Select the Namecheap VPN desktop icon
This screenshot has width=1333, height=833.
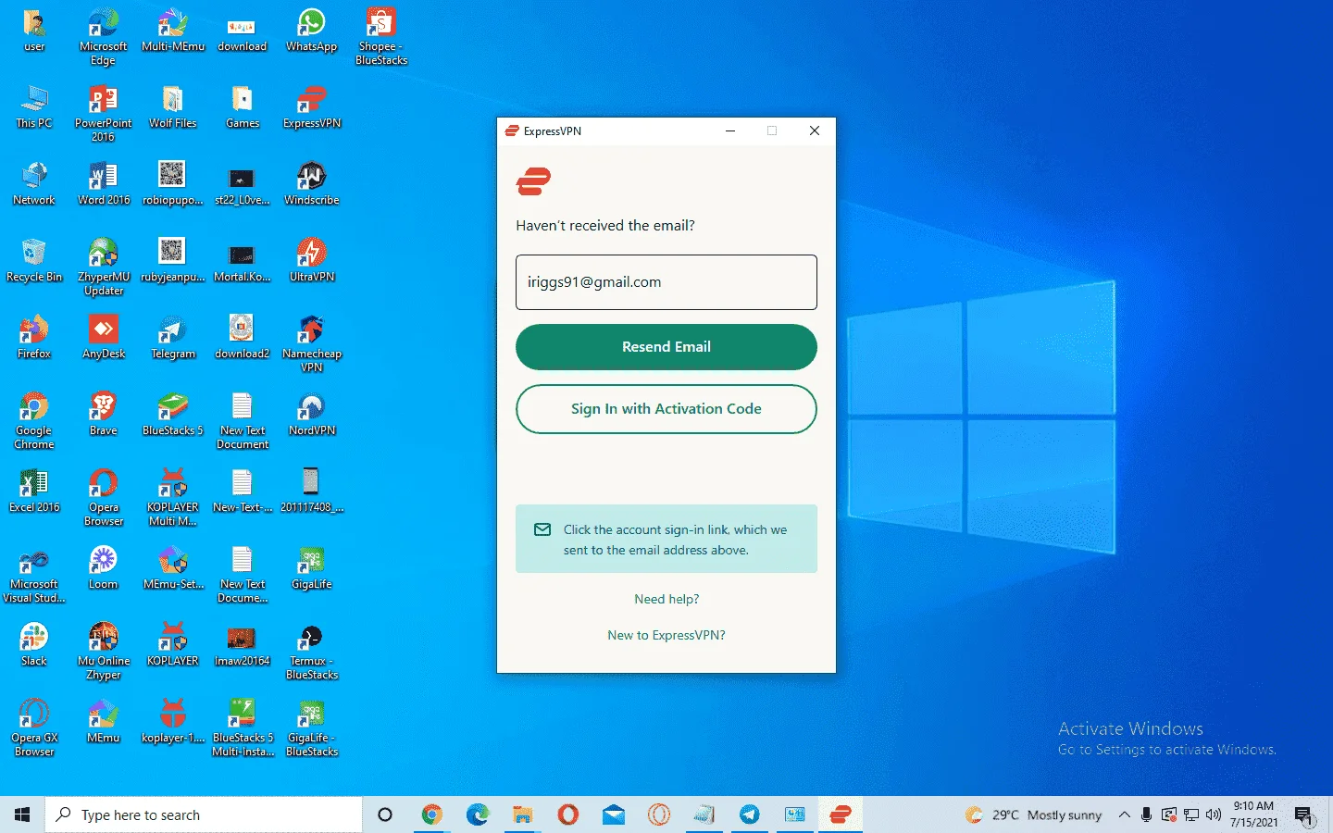click(x=312, y=343)
